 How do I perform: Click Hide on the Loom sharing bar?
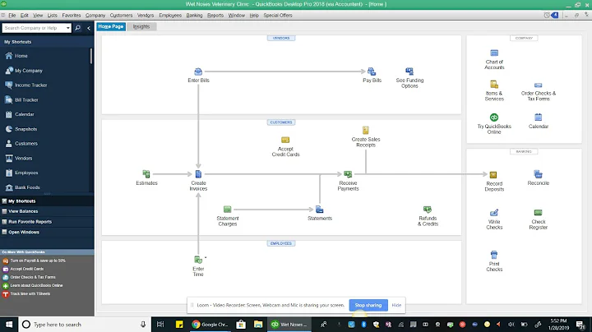point(396,305)
